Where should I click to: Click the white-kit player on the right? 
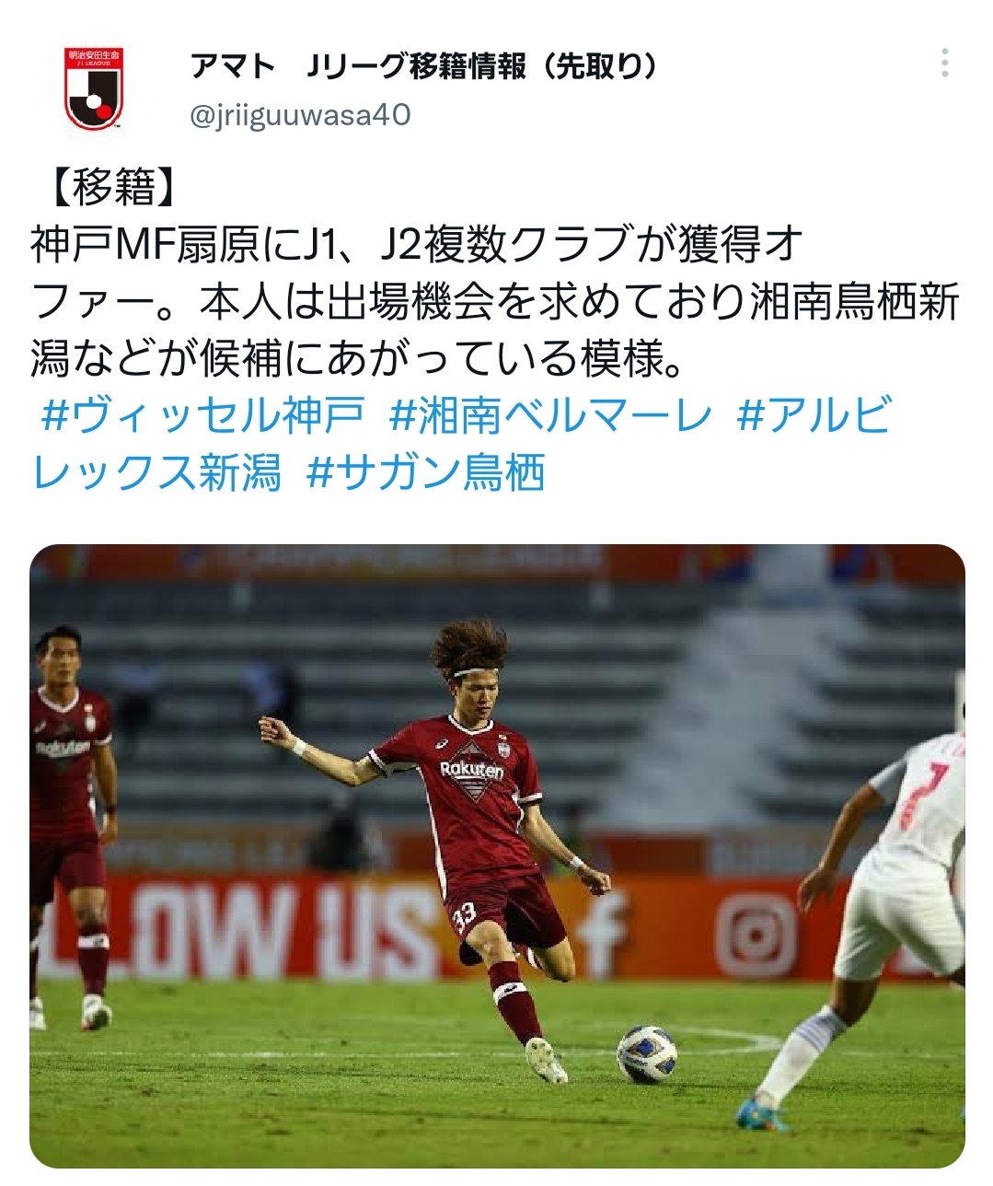tap(879, 912)
